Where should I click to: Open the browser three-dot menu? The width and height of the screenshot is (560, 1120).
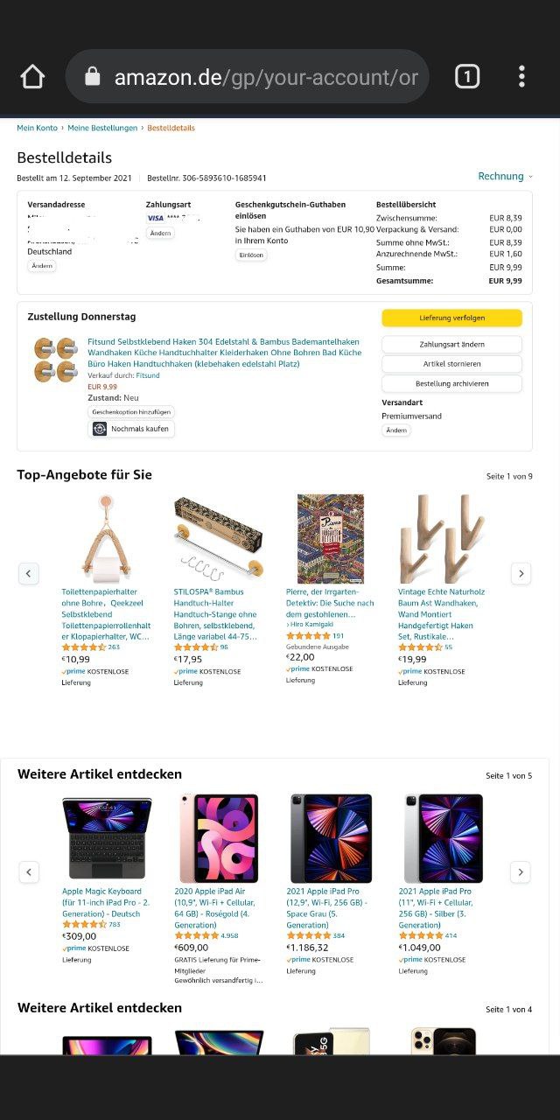[x=521, y=77]
